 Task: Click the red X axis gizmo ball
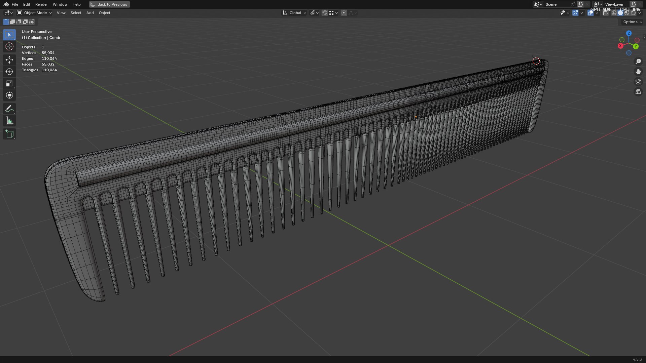coord(621,46)
